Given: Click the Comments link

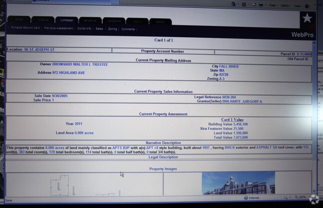Looking at the screenshot, I should 128,29.
